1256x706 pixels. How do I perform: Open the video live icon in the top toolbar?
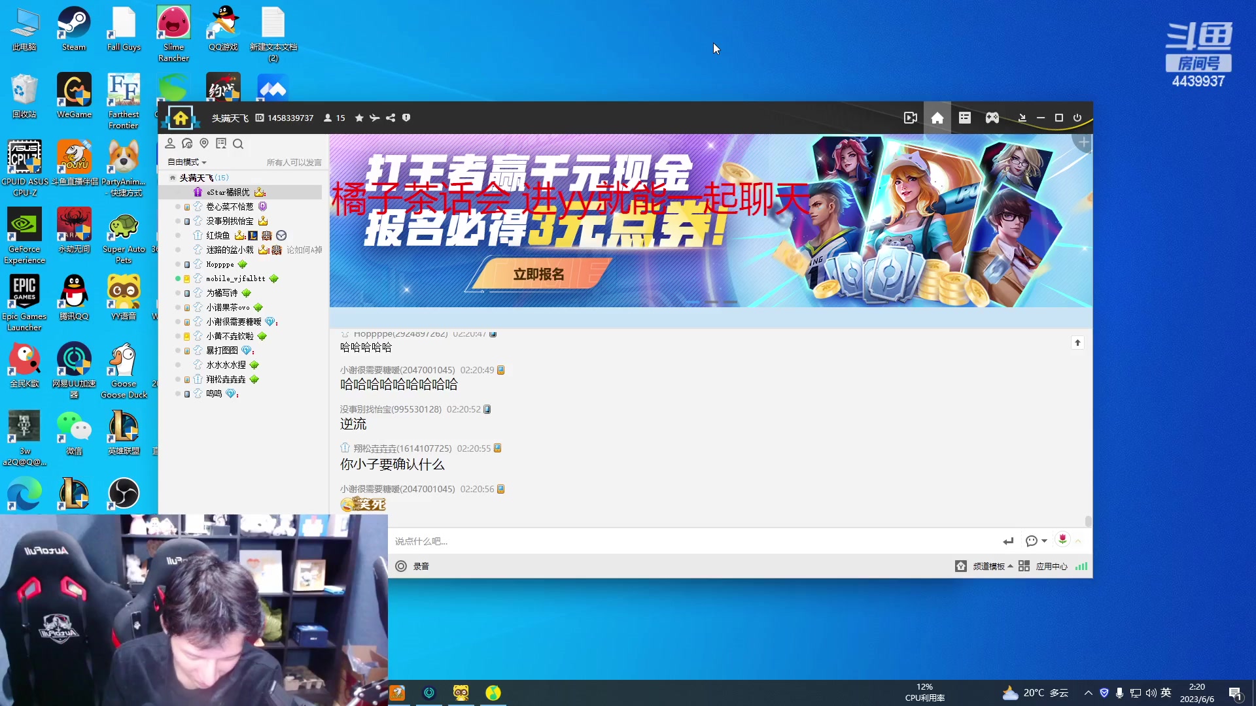[x=910, y=118]
